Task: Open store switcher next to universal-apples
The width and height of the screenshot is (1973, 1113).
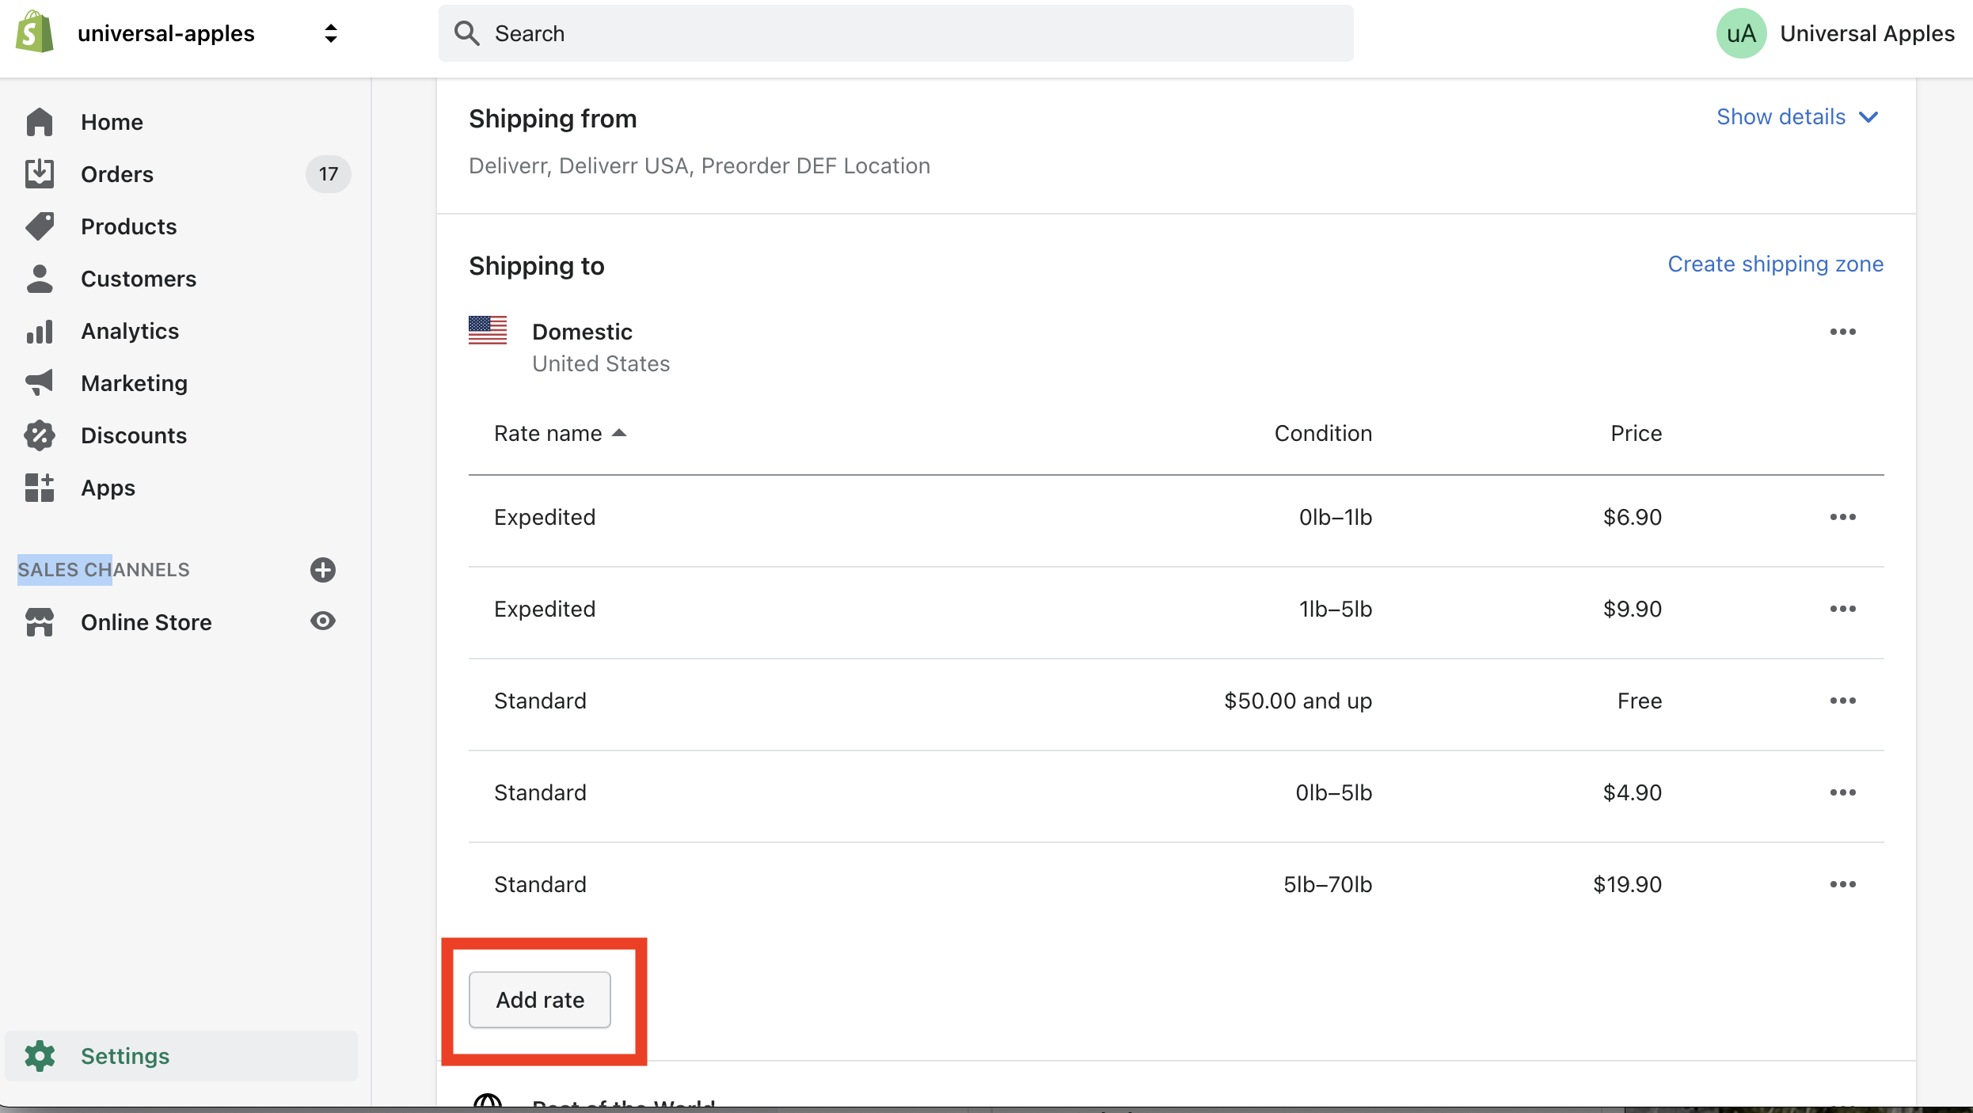Action: 331,33
